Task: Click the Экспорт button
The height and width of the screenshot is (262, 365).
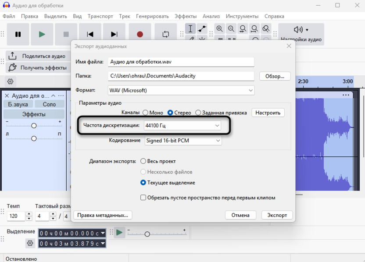Action: click(x=277, y=215)
